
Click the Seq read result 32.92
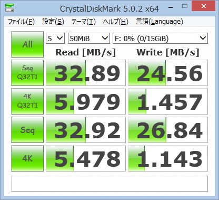click(86, 130)
